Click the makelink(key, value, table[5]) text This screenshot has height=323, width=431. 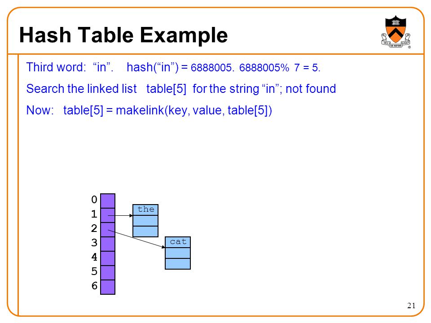(x=194, y=110)
